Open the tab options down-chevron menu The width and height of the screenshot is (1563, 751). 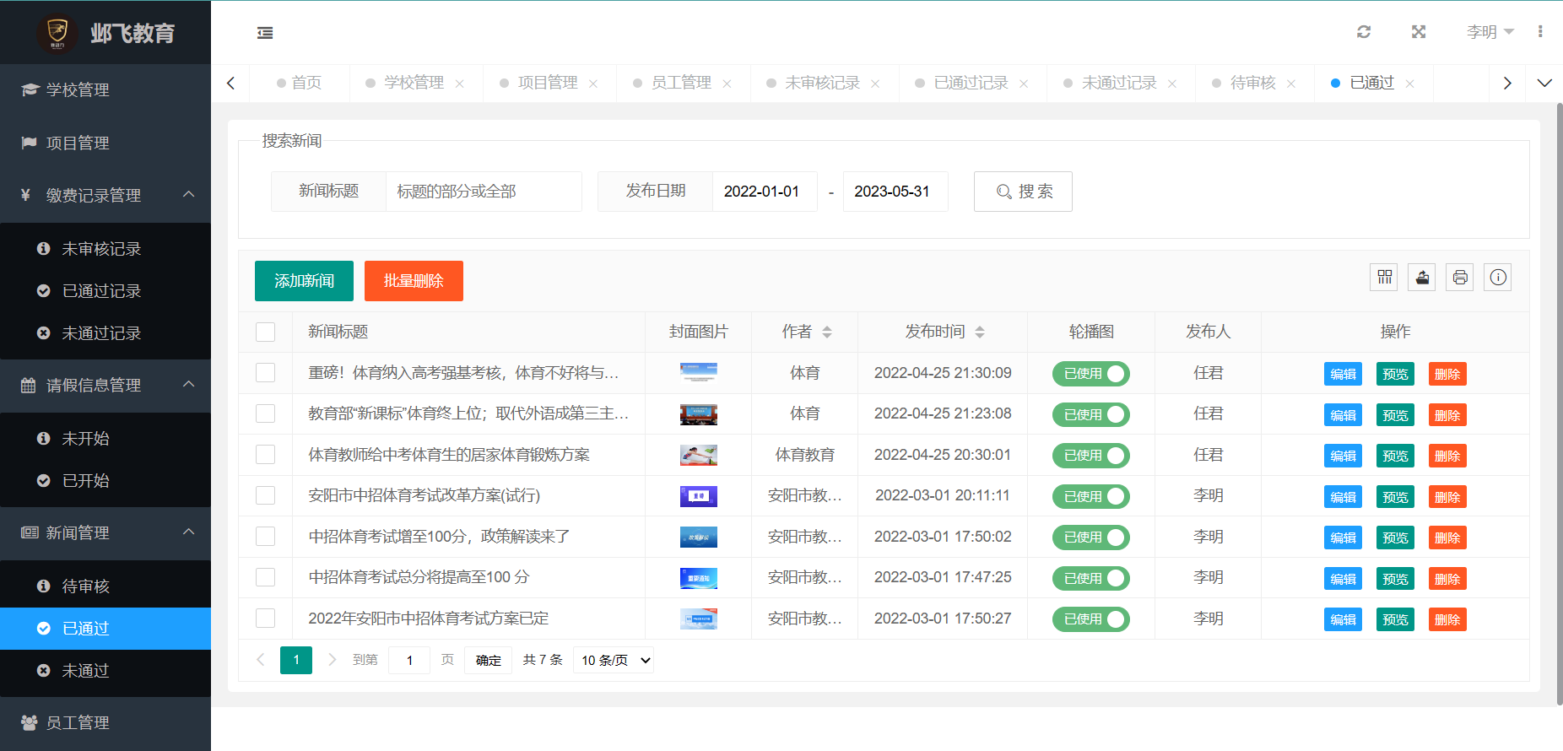click(x=1544, y=84)
